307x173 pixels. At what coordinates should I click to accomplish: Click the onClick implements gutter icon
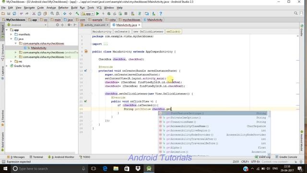85,101
